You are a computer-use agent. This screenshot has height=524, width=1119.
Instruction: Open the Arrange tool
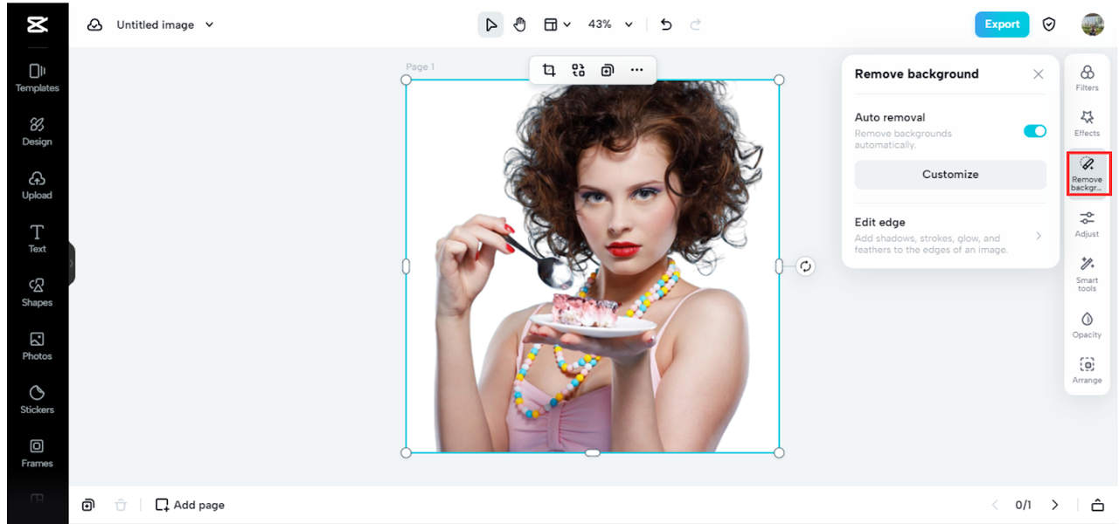click(x=1088, y=370)
